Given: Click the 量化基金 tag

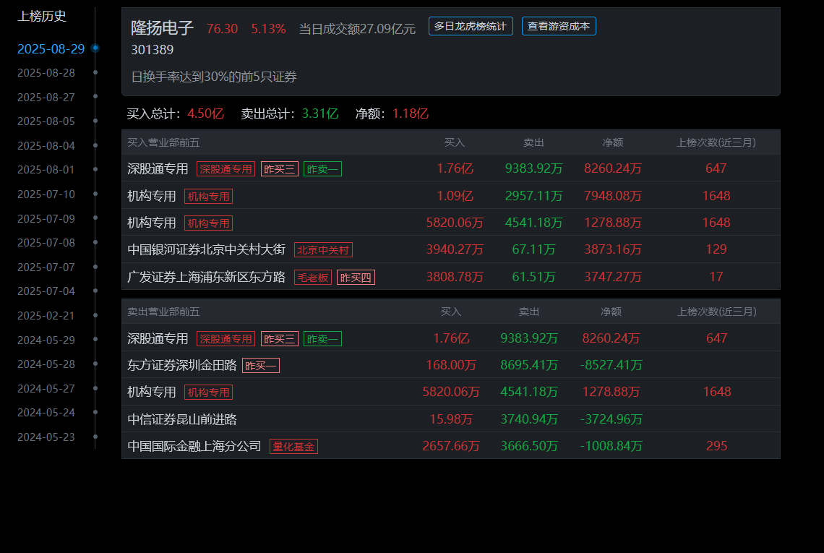Looking at the screenshot, I should pyautogui.click(x=293, y=446).
